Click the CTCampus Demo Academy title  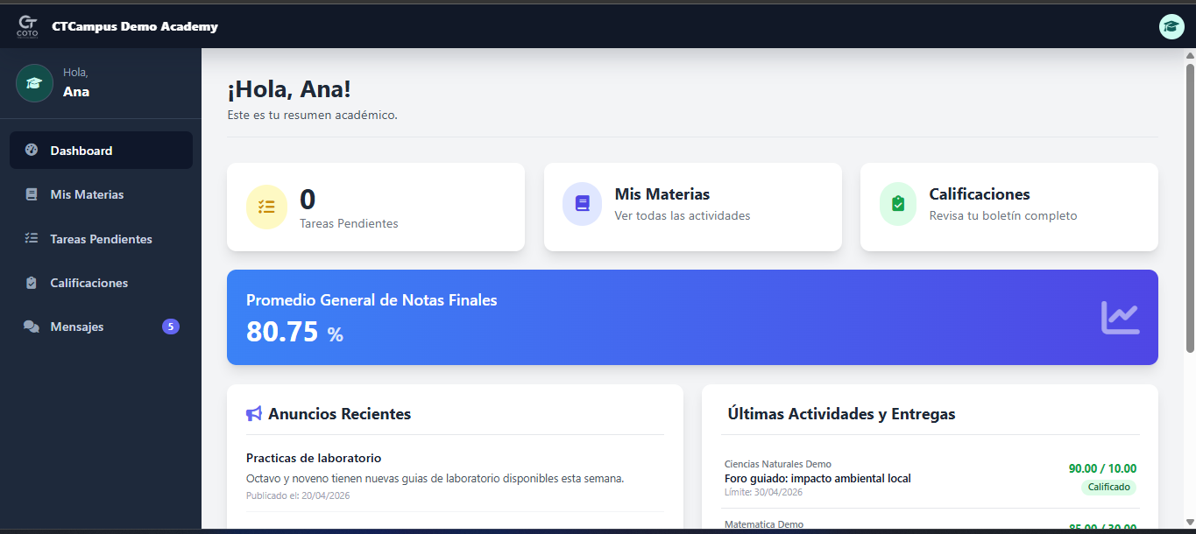[x=135, y=26]
